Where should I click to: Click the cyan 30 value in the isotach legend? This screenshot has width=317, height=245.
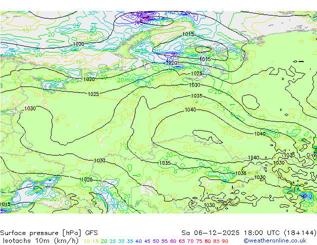[121, 241]
